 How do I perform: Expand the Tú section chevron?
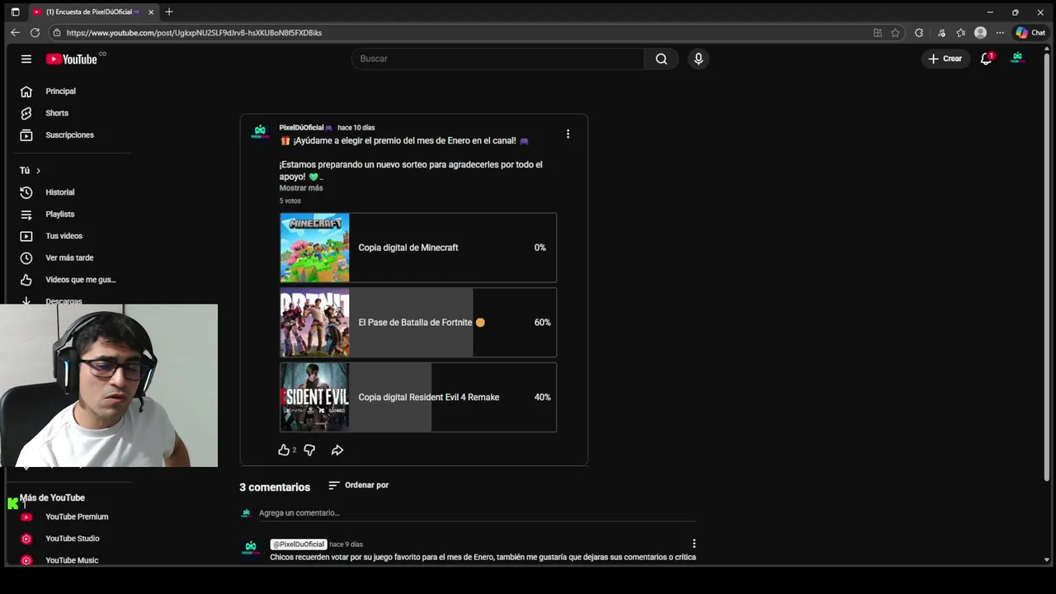coord(38,171)
